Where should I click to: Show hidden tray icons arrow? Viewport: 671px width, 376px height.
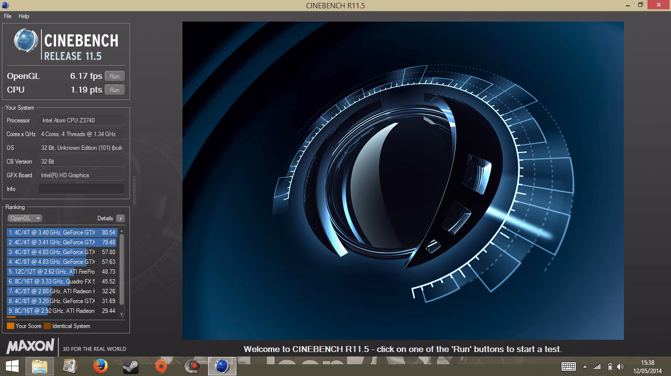click(585, 367)
